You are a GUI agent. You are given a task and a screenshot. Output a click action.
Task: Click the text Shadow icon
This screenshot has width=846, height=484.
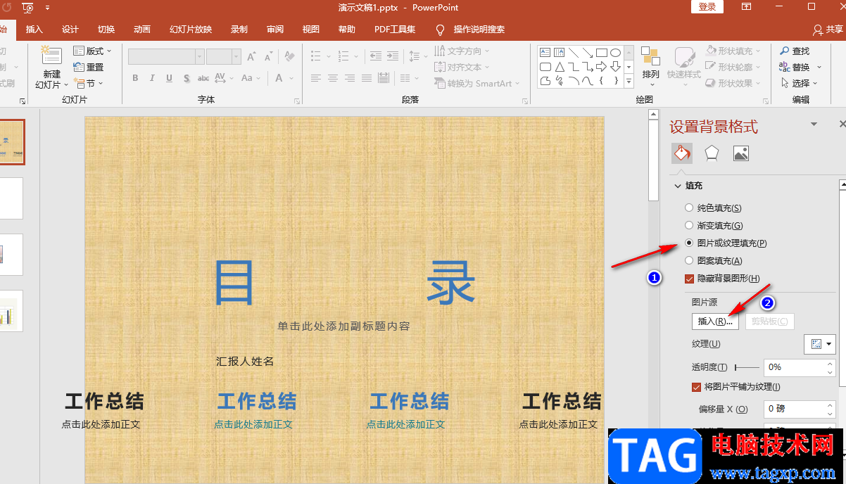tap(187, 78)
